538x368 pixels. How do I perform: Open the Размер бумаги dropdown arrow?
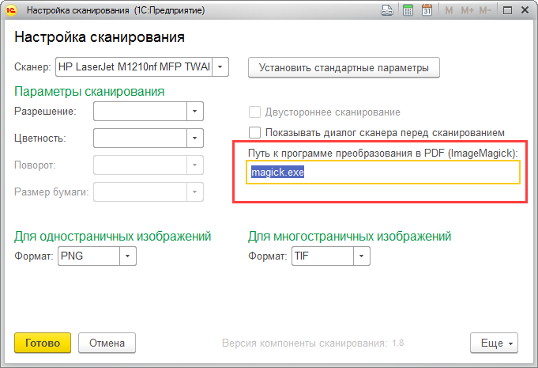tap(195, 192)
